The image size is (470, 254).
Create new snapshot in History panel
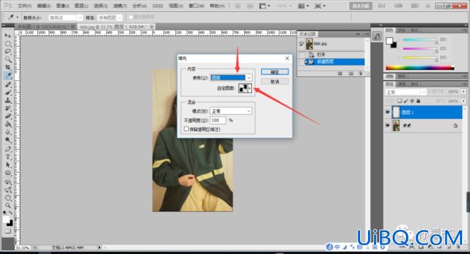click(351, 73)
